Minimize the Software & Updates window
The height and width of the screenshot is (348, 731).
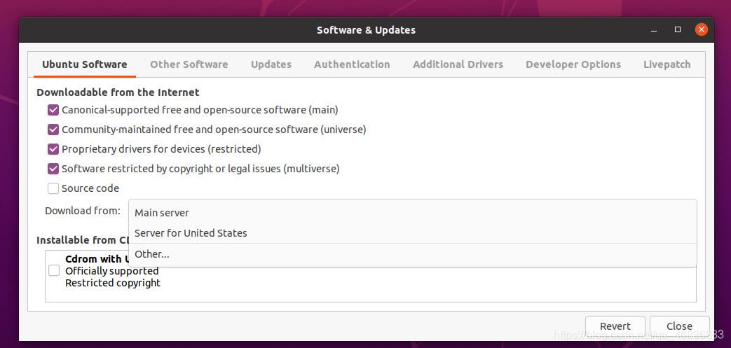[654, 30]
